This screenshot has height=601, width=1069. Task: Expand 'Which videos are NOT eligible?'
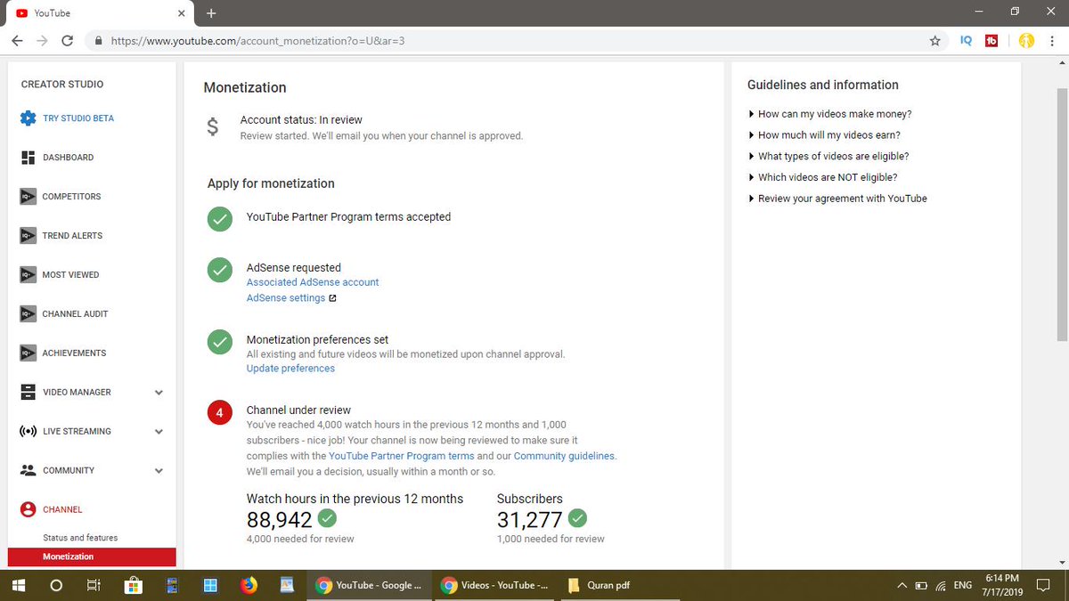pos(822,177)
